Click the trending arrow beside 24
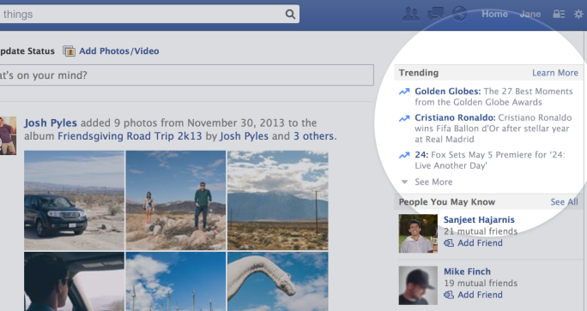The height and width of the screenshot is (311, 587). click(404, 155)
